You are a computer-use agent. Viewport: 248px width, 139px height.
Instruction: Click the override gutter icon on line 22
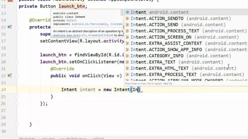tap(10, 76)
